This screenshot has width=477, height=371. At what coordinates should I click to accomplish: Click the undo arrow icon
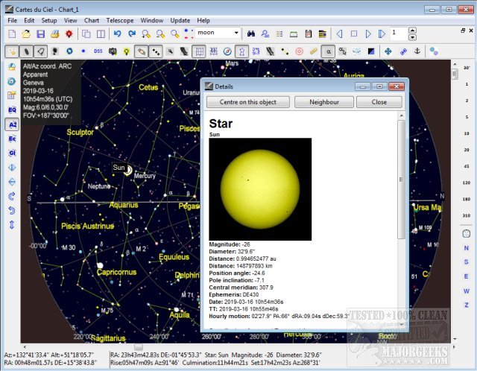coord(117,34)
